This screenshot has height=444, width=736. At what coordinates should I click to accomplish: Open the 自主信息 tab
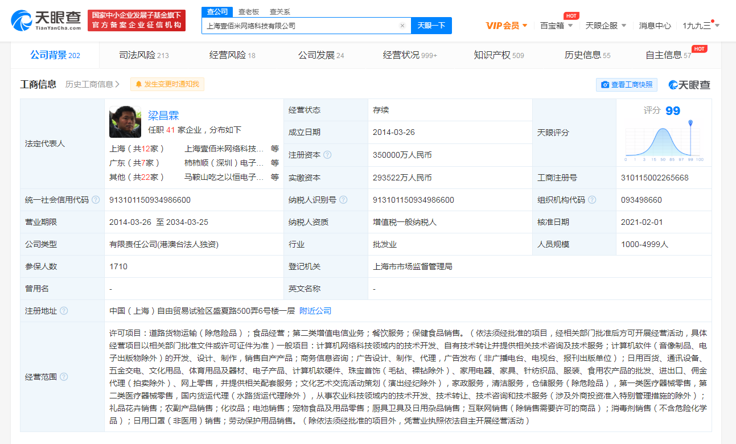(668, 55)
